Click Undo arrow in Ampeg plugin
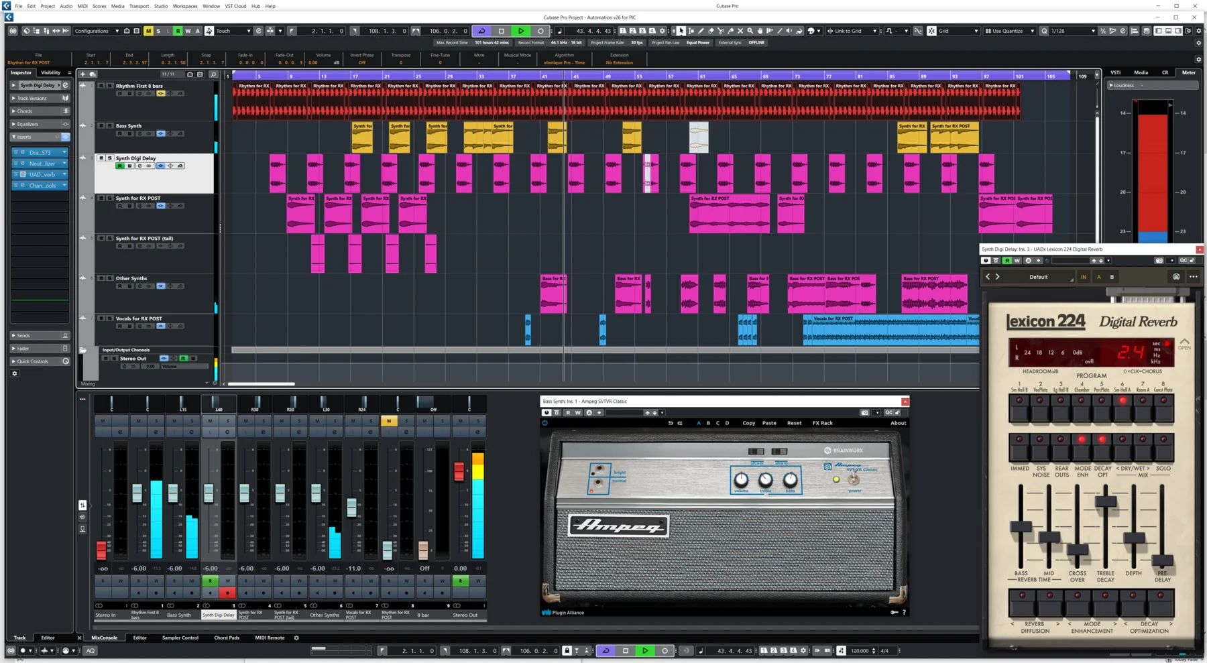The width and height of the screenshot is (1207, 663). pyautogui.click(x=670, y=423)
